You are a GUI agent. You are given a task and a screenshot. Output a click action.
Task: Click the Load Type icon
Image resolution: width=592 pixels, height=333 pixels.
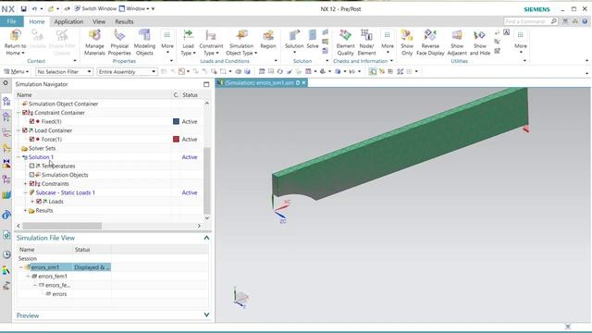tap(188, 35)
